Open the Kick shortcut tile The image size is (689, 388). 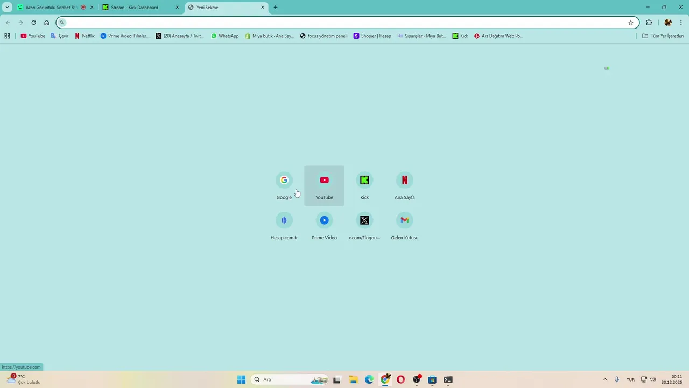pos(364,186)
